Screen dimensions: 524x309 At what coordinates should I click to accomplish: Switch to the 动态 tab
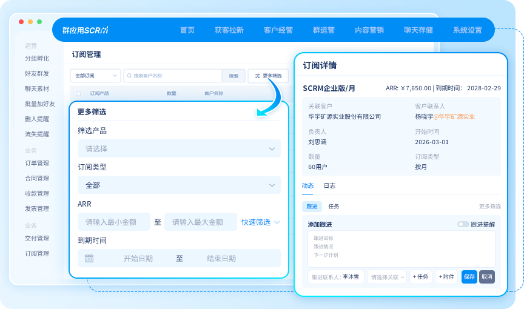tap(307, 186)
